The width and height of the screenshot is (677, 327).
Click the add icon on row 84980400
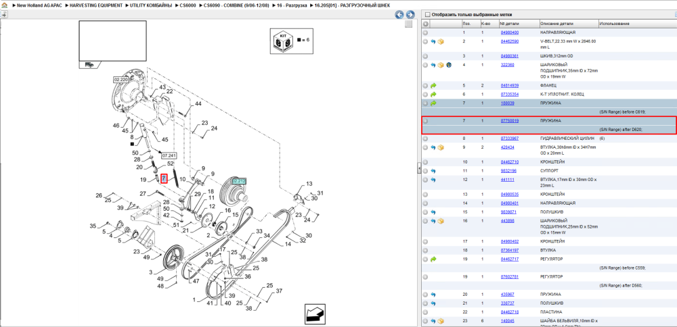(425, 32)
